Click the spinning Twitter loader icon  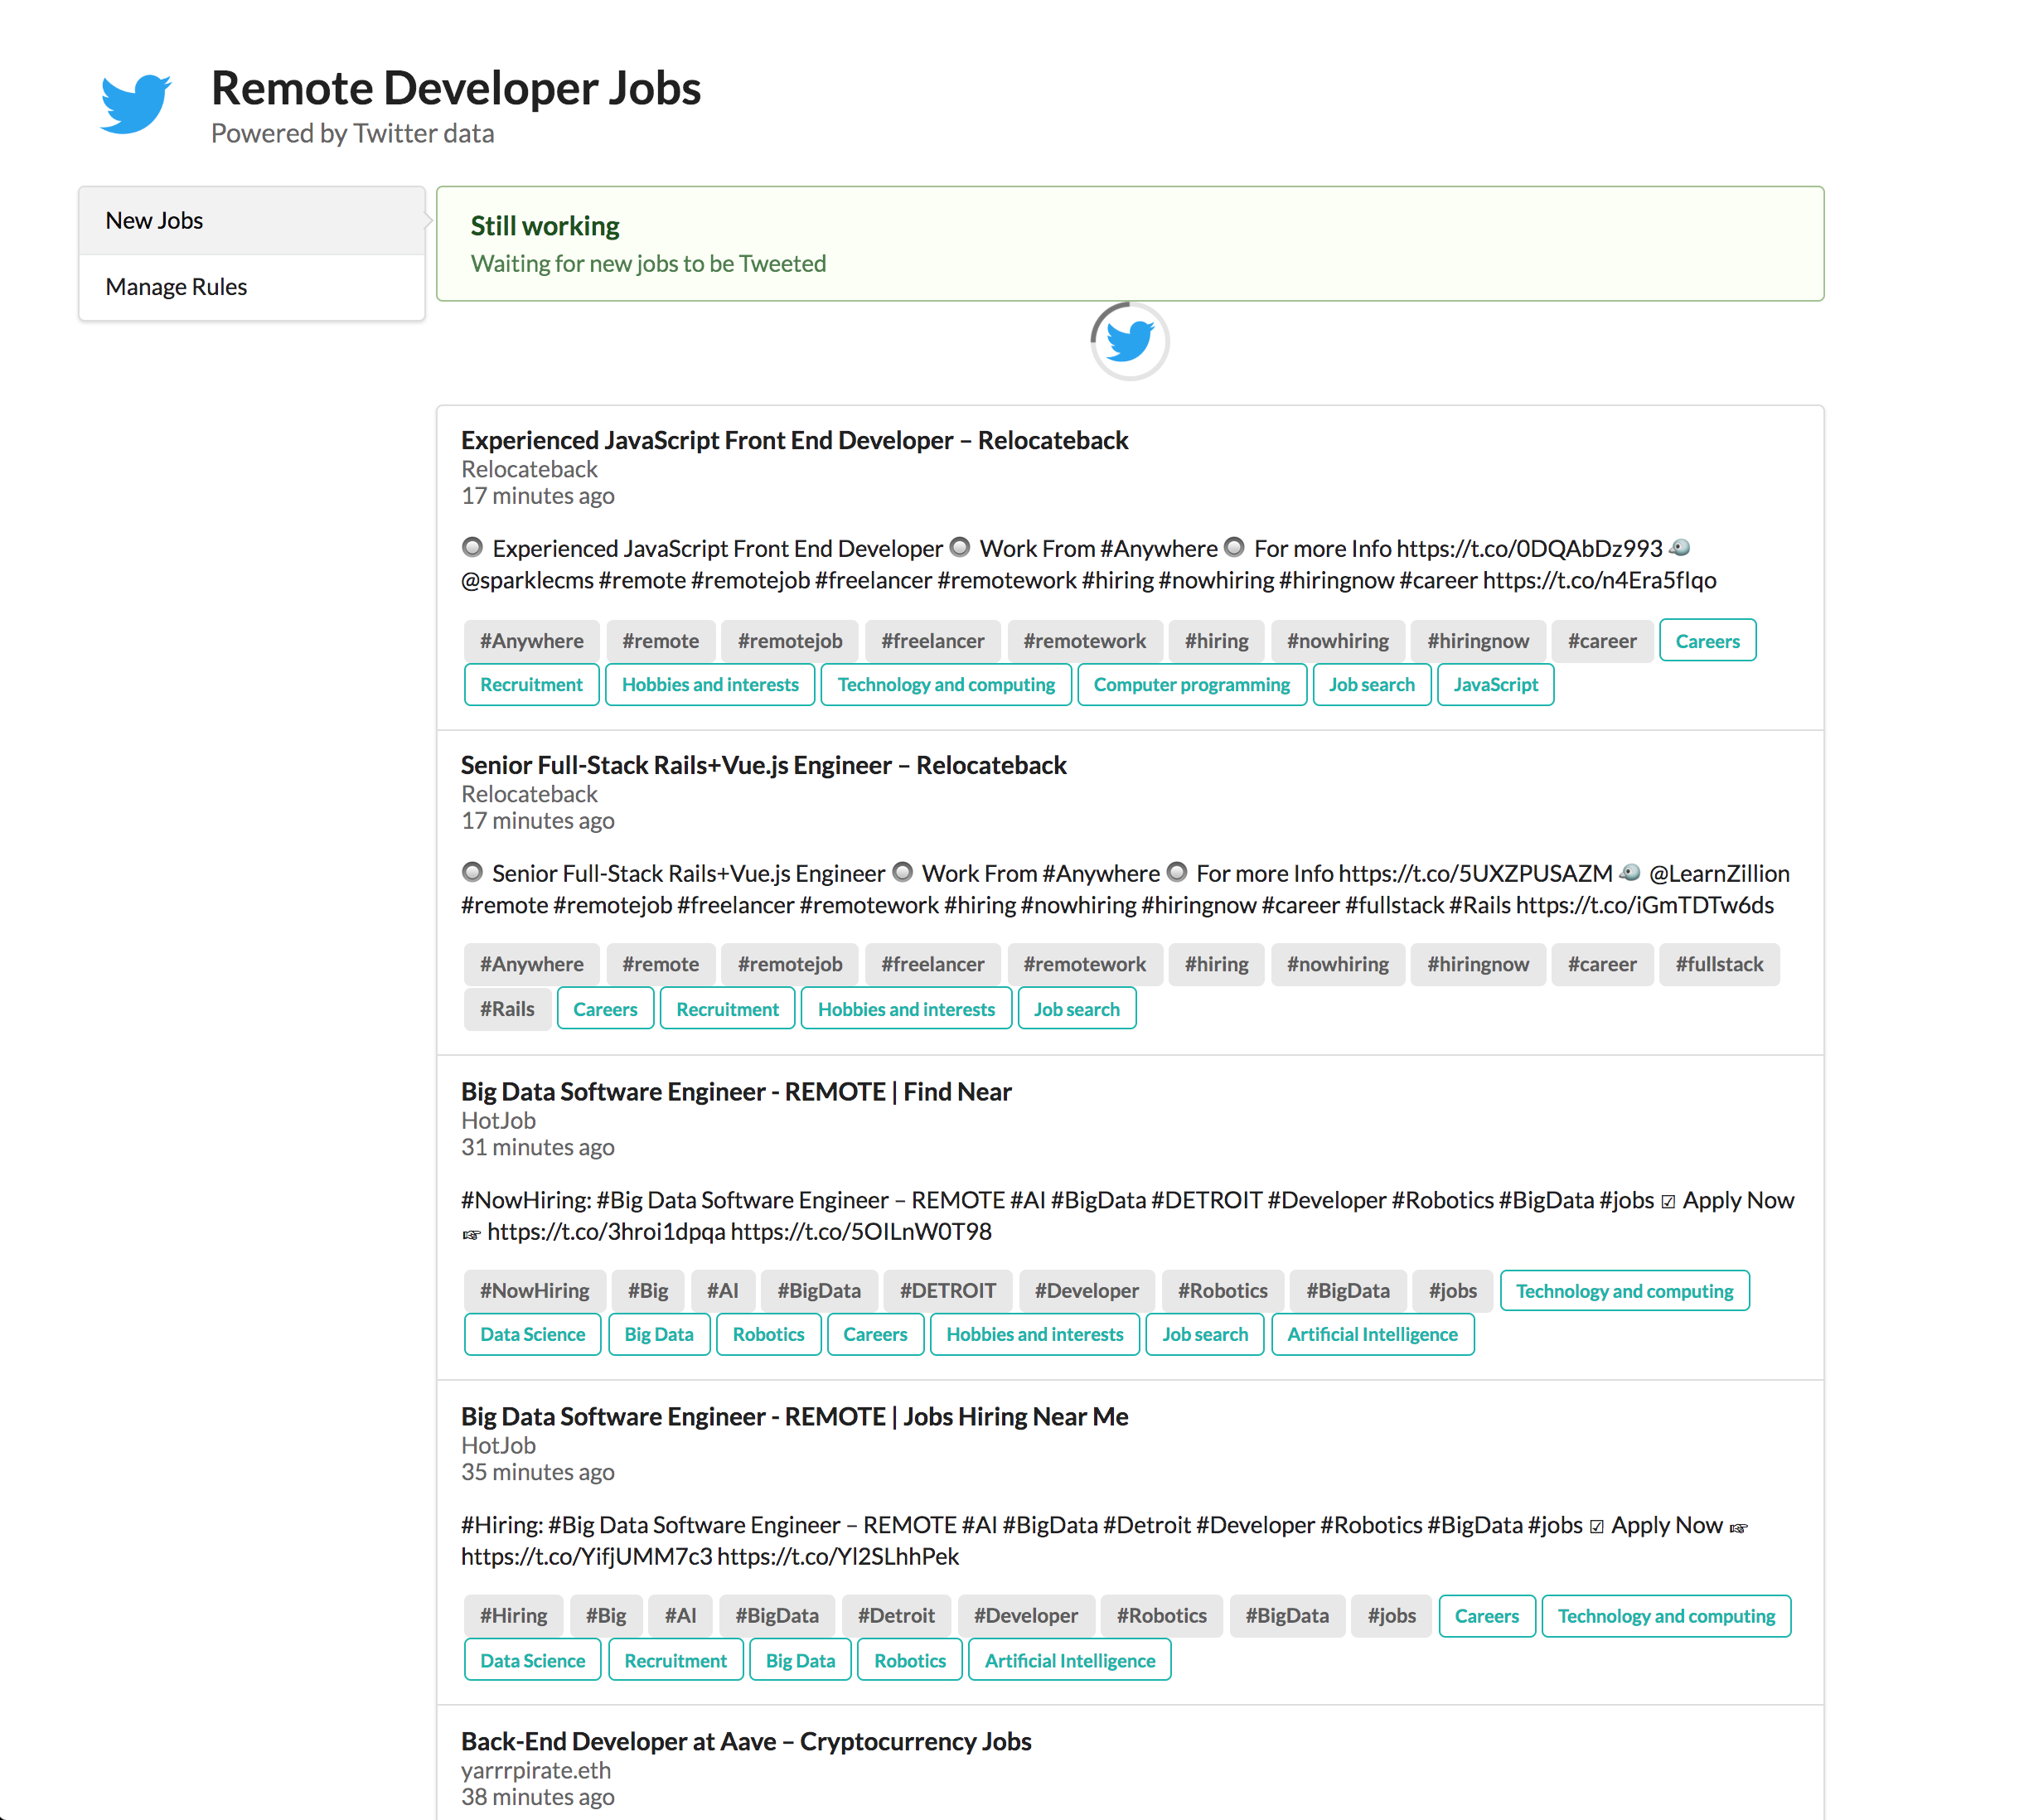click(1129, 341)
